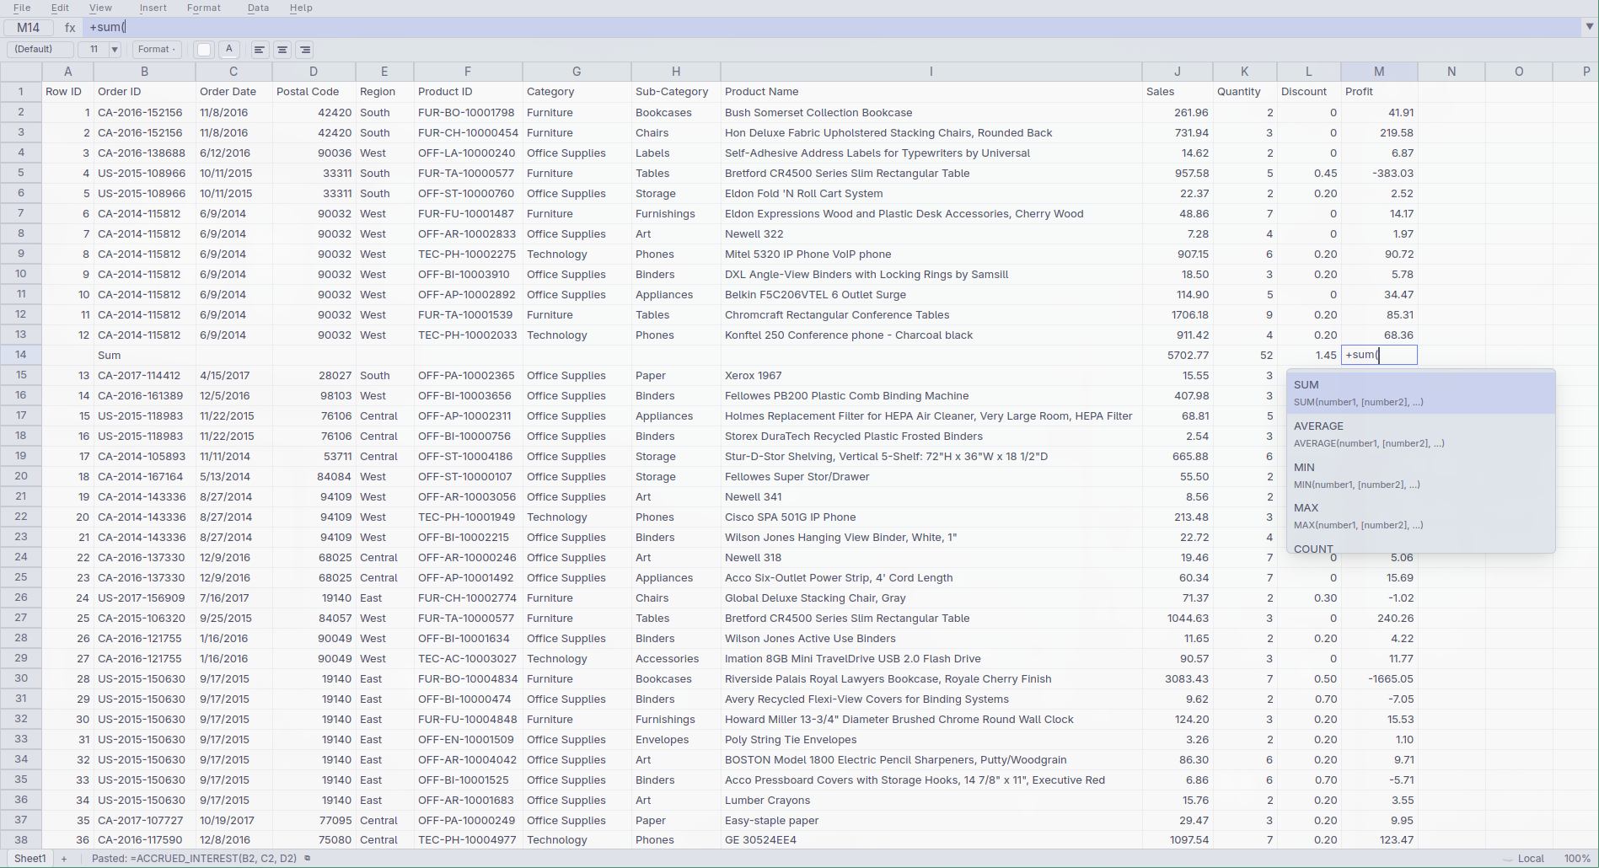1599x868 pixels.
Task: Open the (Default) font family selector
Action: coord(40,50)
